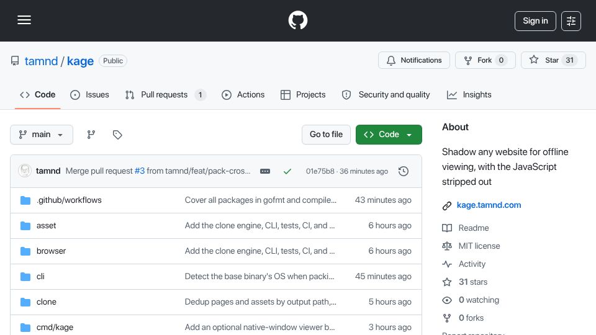This screenshot has width=596, height=335.
Task: Open the tags icon
Action: click(117, 135)
